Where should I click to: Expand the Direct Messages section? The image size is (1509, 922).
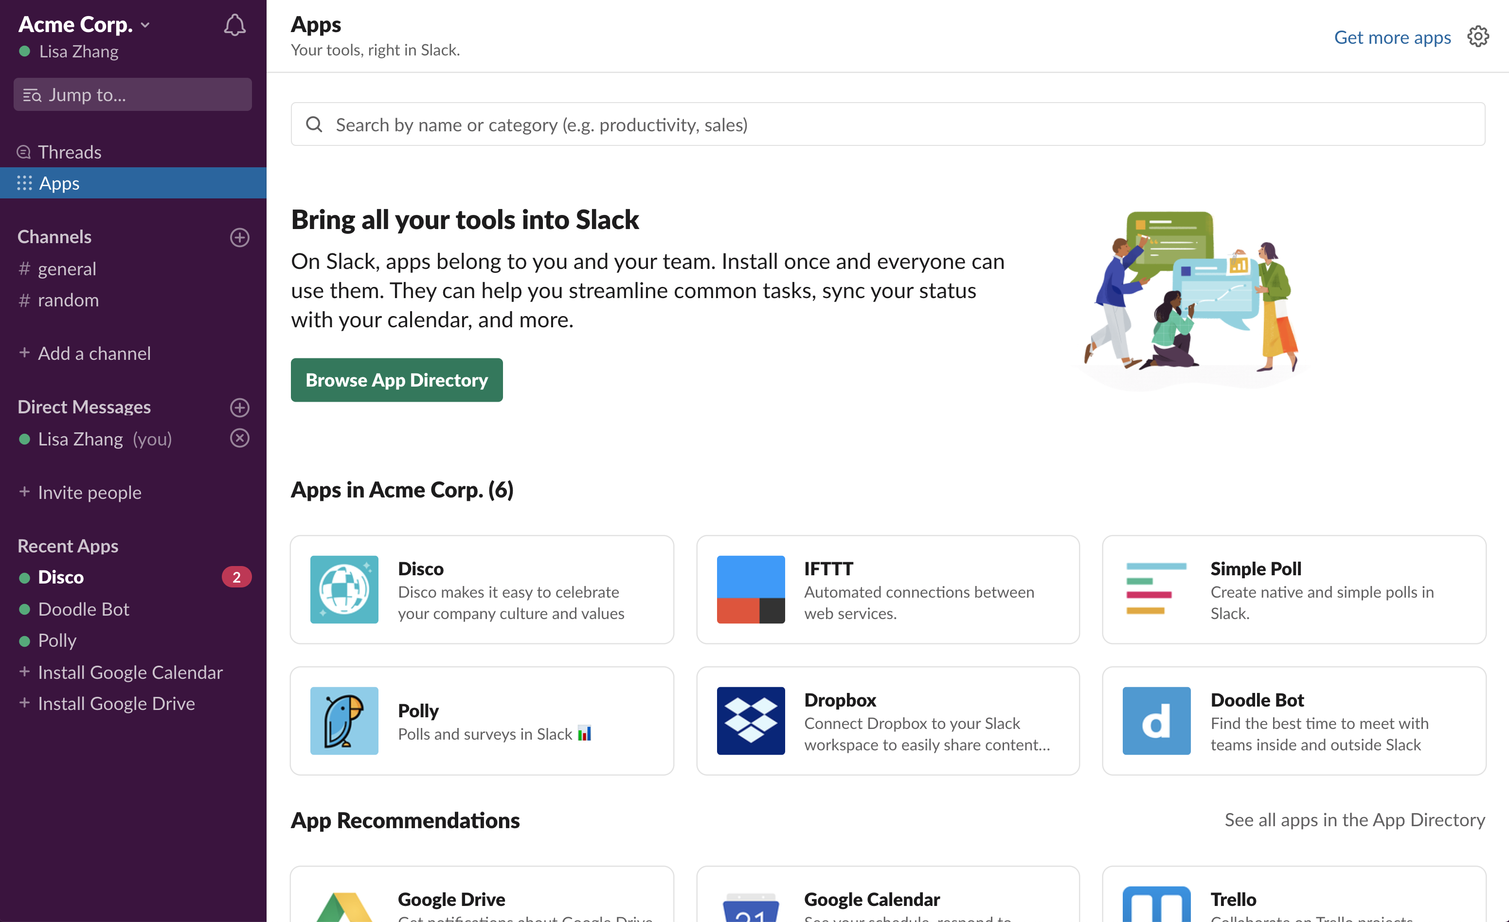[83, 406]
